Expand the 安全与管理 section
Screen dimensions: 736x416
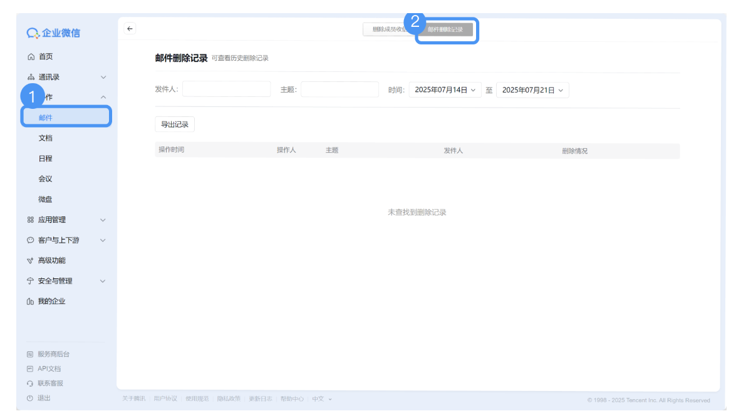pos(103,281)
